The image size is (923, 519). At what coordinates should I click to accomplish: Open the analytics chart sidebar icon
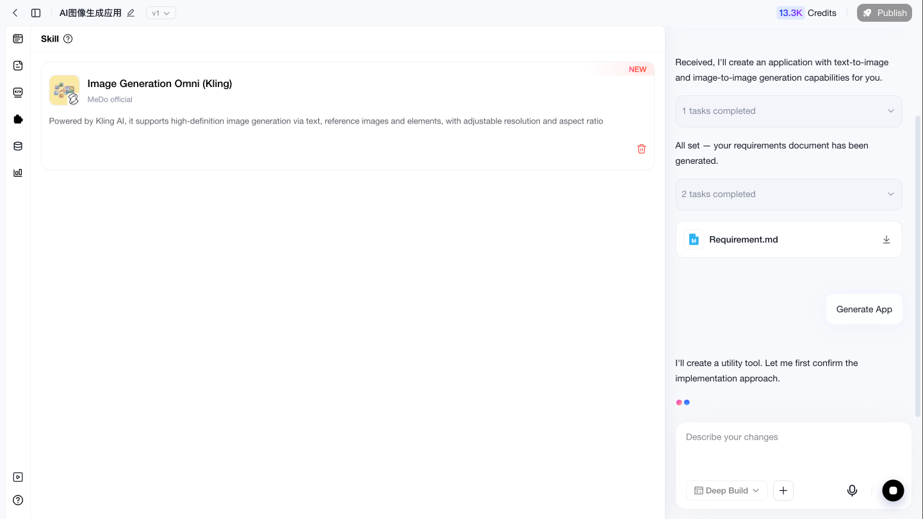(18, 173)
